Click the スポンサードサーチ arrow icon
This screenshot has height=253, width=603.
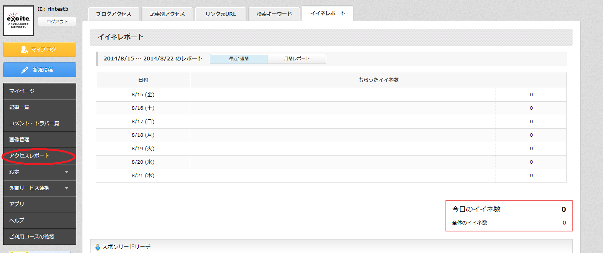(x=98, y=247)
